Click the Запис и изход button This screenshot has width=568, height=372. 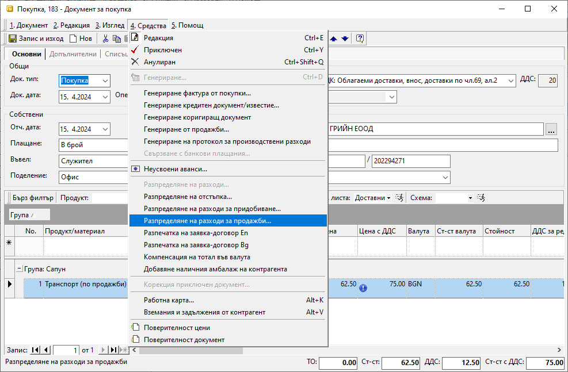pyautogui.click(x=36, y=39)
